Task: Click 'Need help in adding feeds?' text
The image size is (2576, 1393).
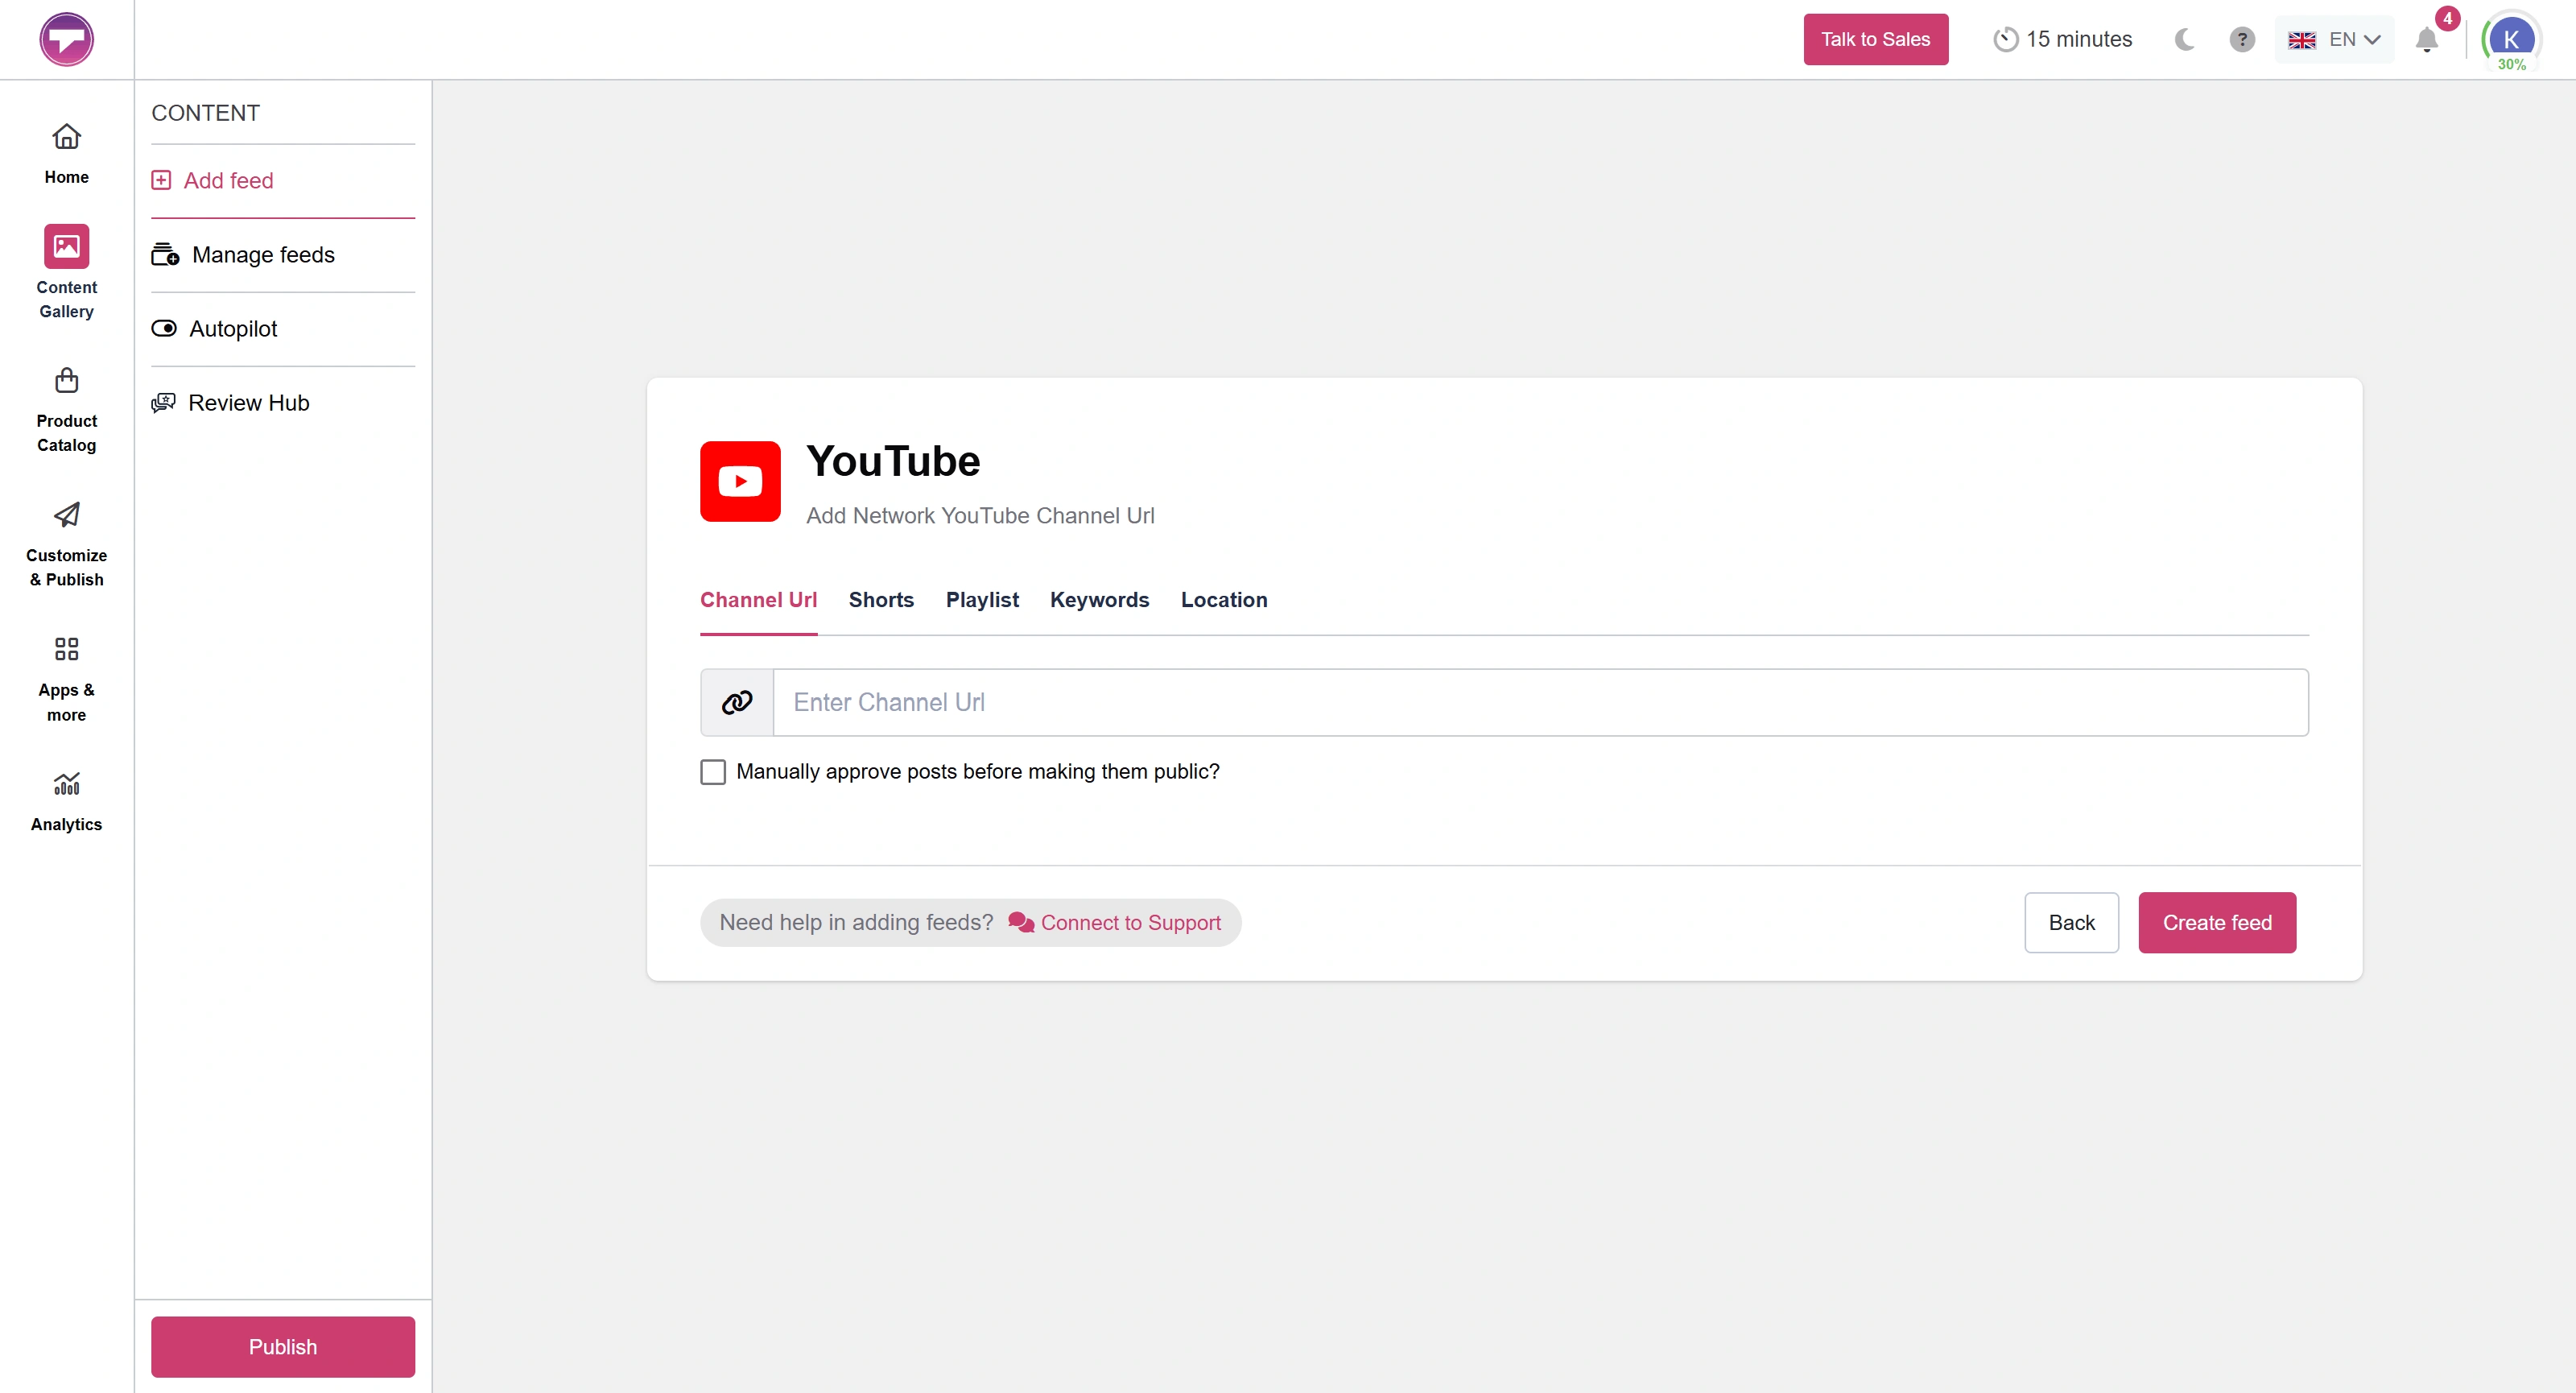Action: click(856, 922)
